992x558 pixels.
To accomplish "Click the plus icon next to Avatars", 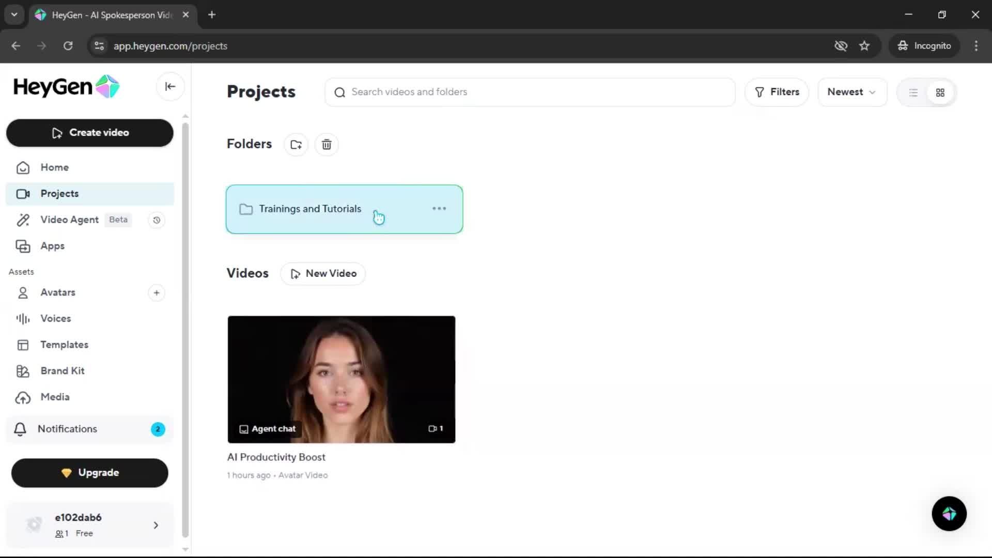I will click(x=157, y=293).
